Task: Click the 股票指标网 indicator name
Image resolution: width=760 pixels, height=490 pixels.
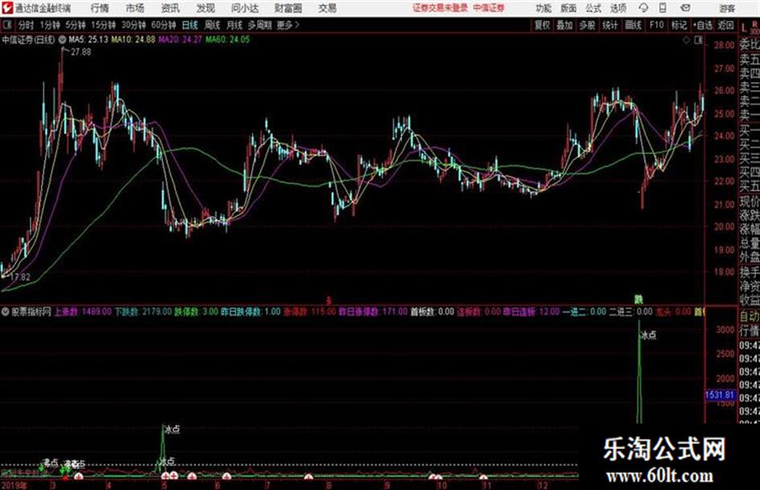Action: (31, 311)
